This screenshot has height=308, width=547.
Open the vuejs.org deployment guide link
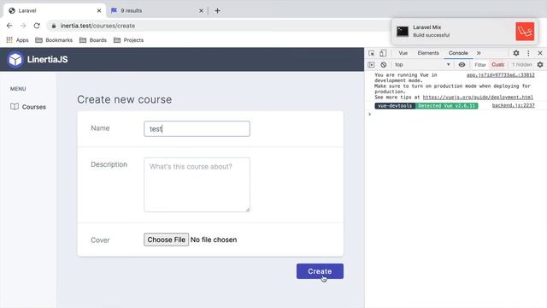click(x=478, y=97)
